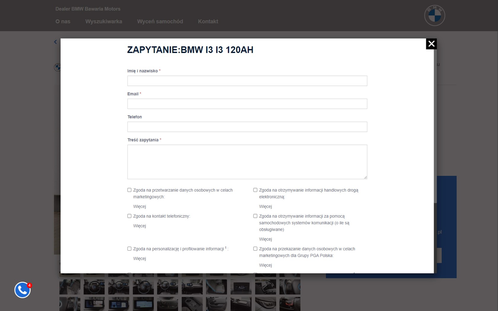
Task: Select the first car interior thumbnail
Action: pyautogui.click(x=70, y=287)
